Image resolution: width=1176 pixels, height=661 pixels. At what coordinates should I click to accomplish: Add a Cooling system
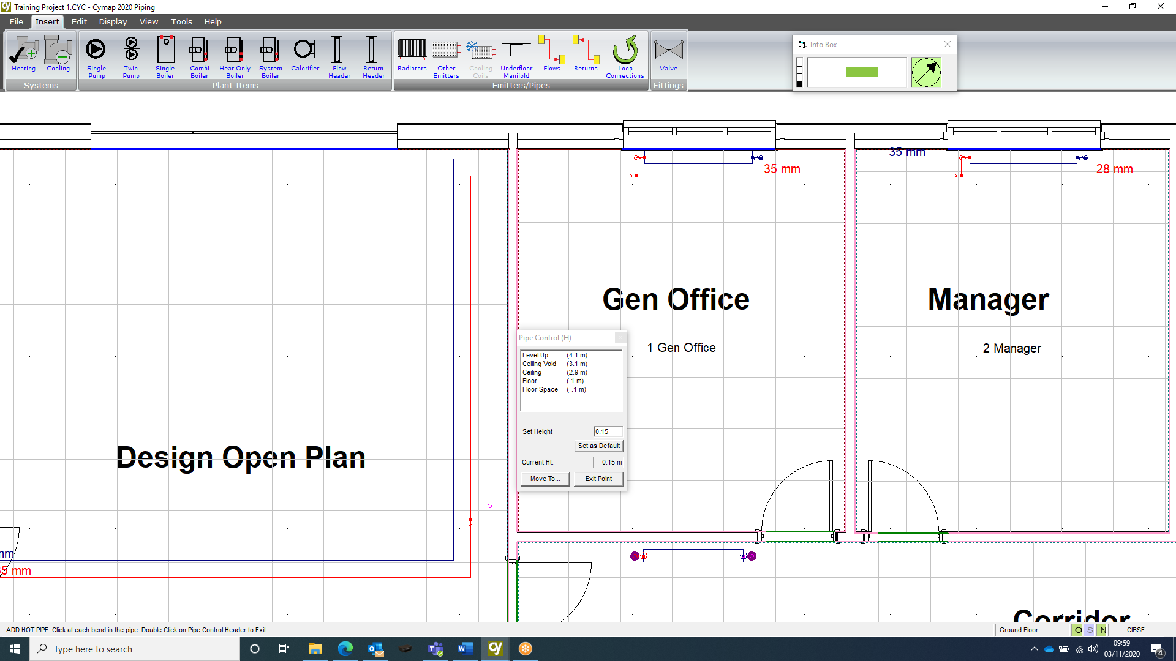pos(58,53)
